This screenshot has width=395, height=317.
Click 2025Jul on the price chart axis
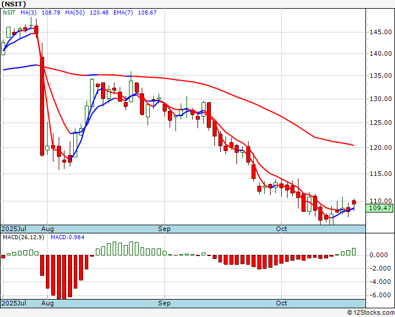tap(14, 229)
